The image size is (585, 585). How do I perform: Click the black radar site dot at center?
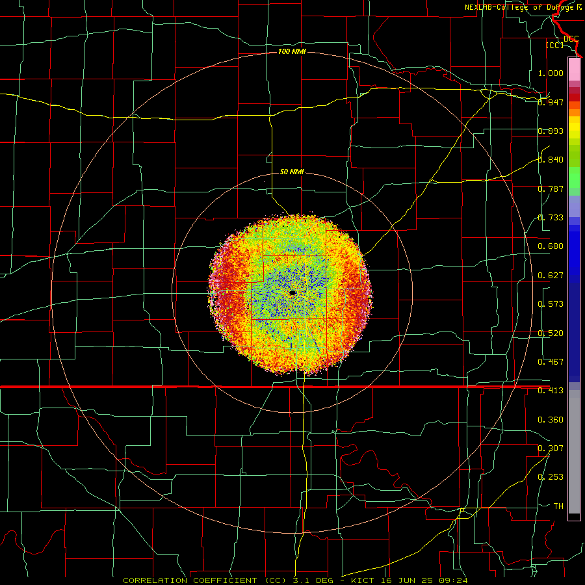coord(292,293)
